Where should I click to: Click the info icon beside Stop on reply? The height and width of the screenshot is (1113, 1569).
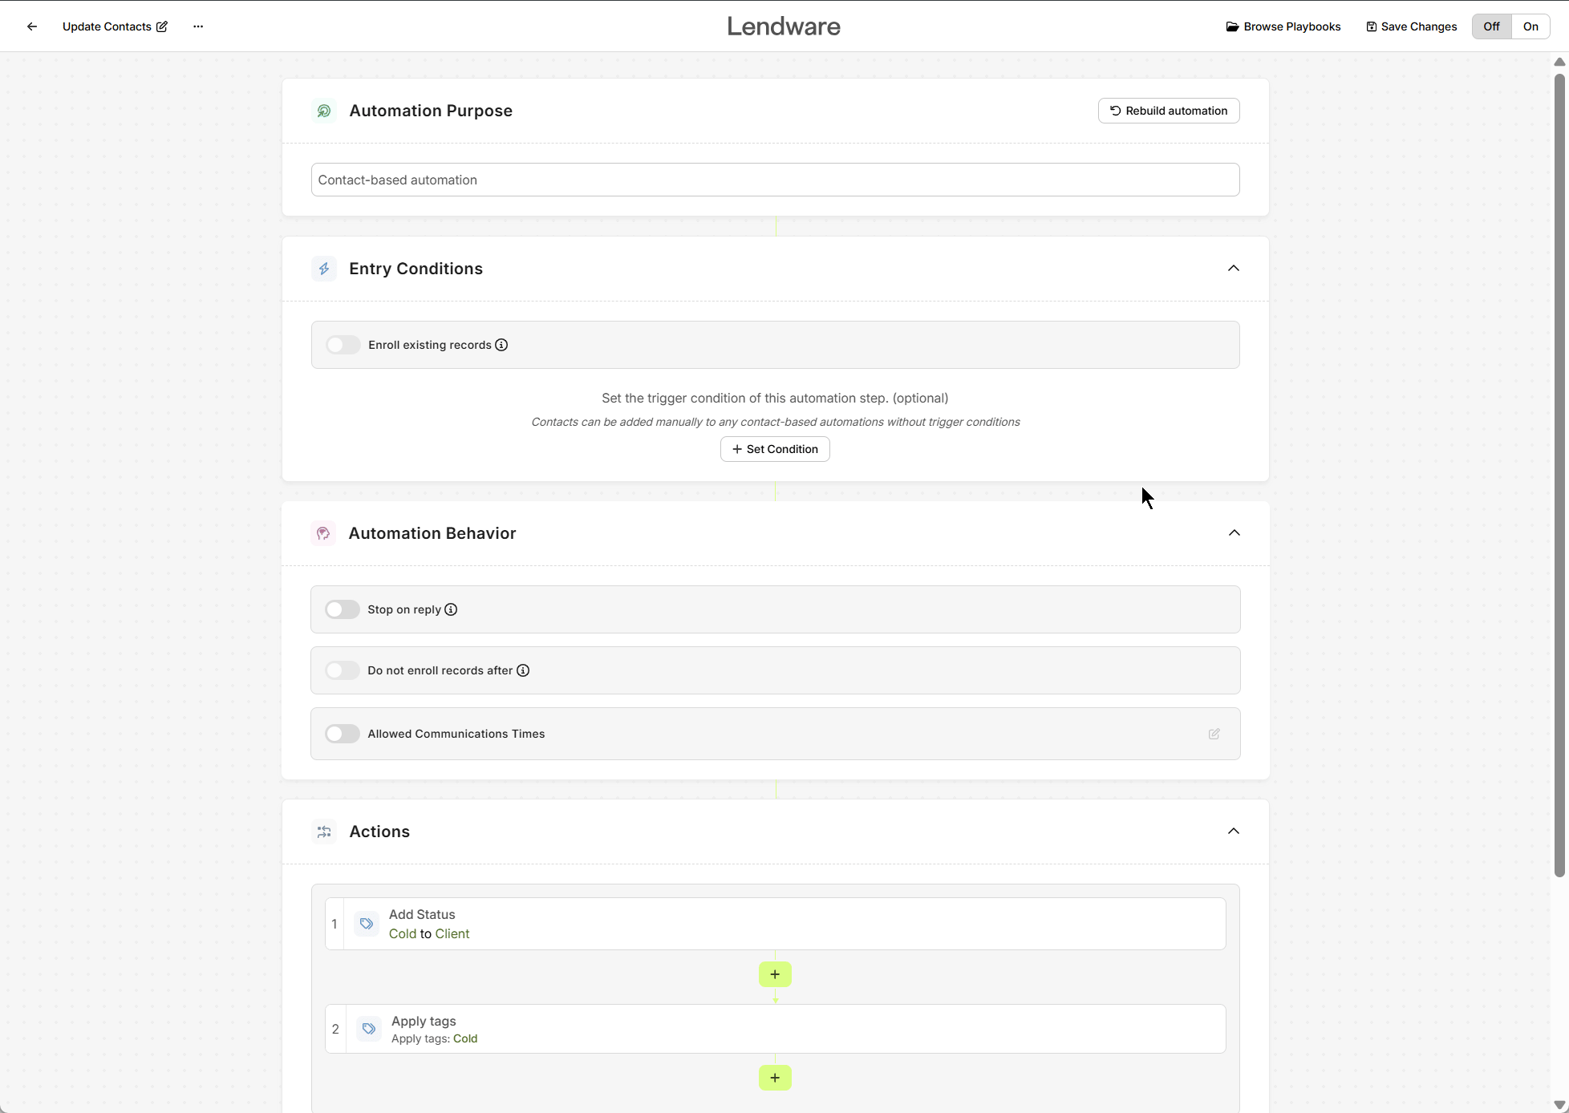point(451,609)
